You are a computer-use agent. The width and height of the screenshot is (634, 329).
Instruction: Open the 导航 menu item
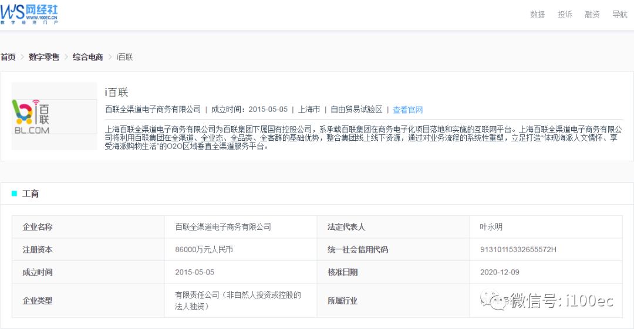(x=619, y=15)
